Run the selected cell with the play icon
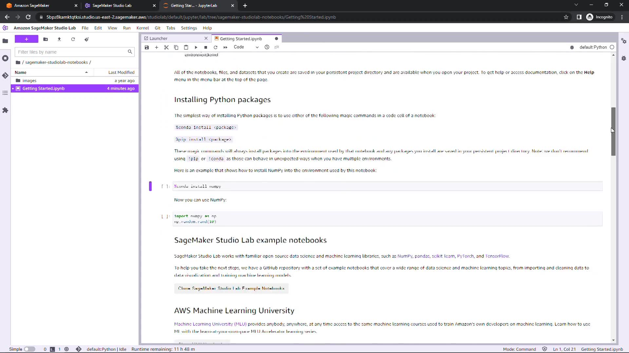Screen dimensions: 629x353 point(196,47)
